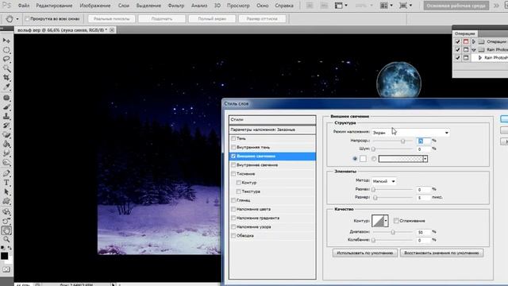Enable the Обводка checkbox
The width and height of the screenshot is (508, 286).
(x=233, y=236)
